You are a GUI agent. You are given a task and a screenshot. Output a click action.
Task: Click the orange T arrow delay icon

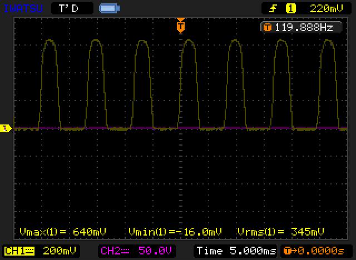290,251
